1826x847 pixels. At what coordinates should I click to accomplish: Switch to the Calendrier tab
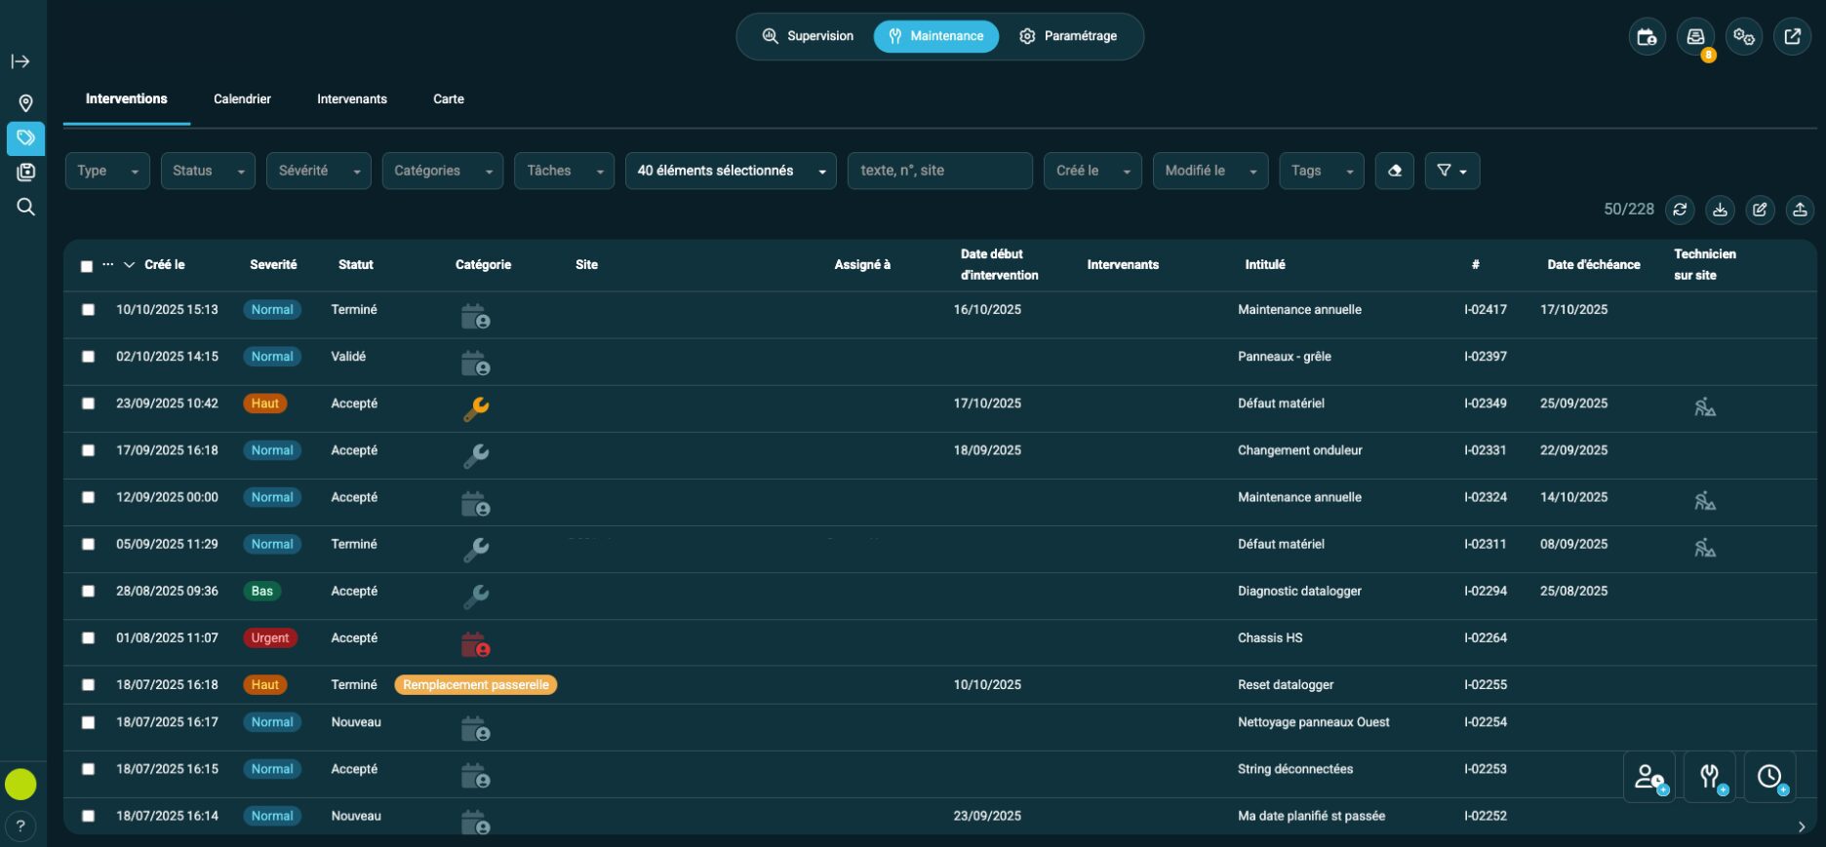(242, 99)
